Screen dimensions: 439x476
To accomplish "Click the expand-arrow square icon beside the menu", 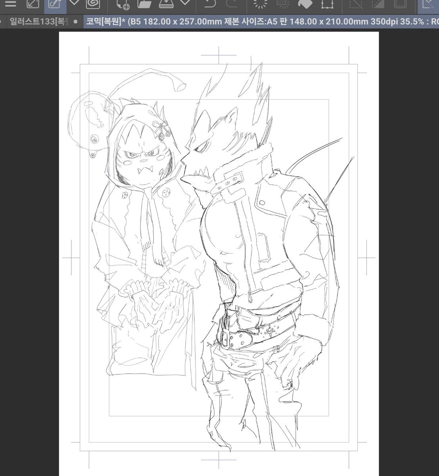I will pyautogui.click(x=33, y=4).
